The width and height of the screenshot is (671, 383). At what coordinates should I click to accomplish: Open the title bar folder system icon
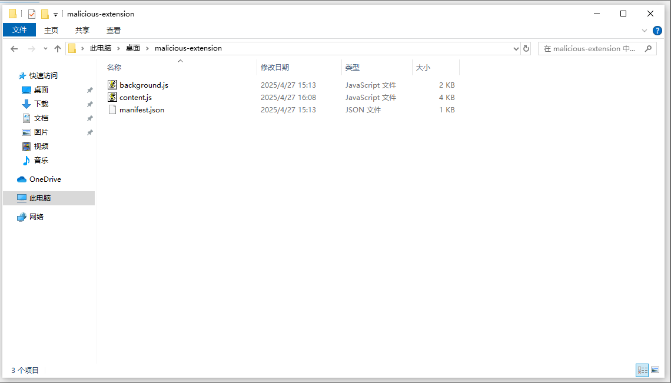tap(12, 14)
